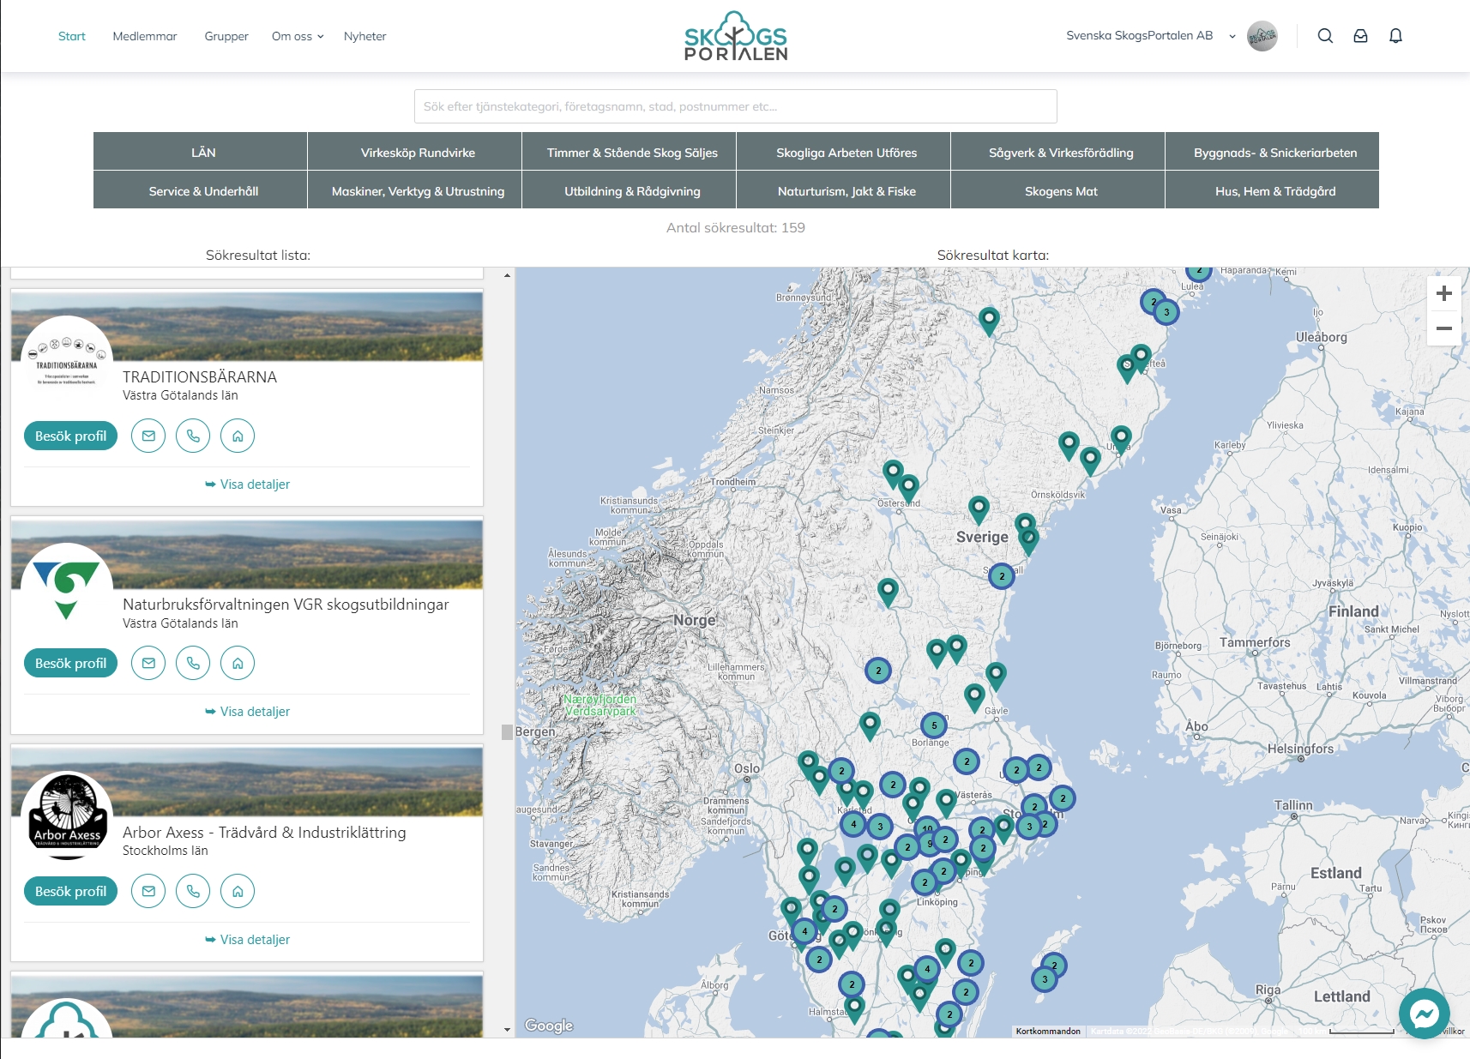Click the results list scrollbar thumb

tap(507, 731)
